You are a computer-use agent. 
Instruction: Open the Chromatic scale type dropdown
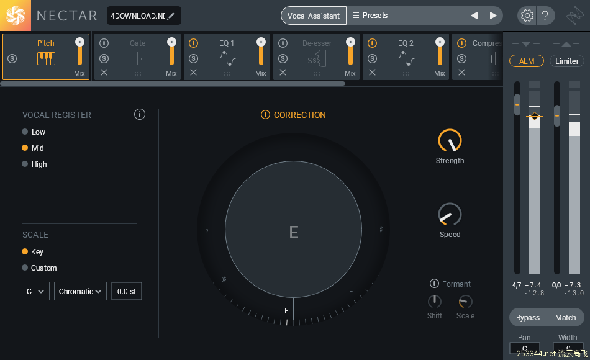[x=80, y=291]
